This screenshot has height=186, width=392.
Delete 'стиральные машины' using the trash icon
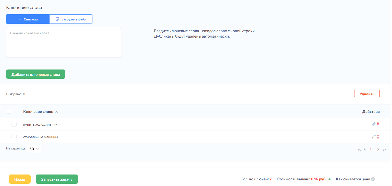click(378, 137)
